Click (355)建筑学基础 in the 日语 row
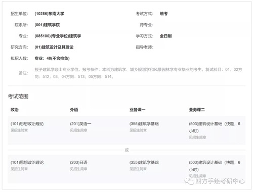Viewport: 253px width, 192px height. click(144, 163)
